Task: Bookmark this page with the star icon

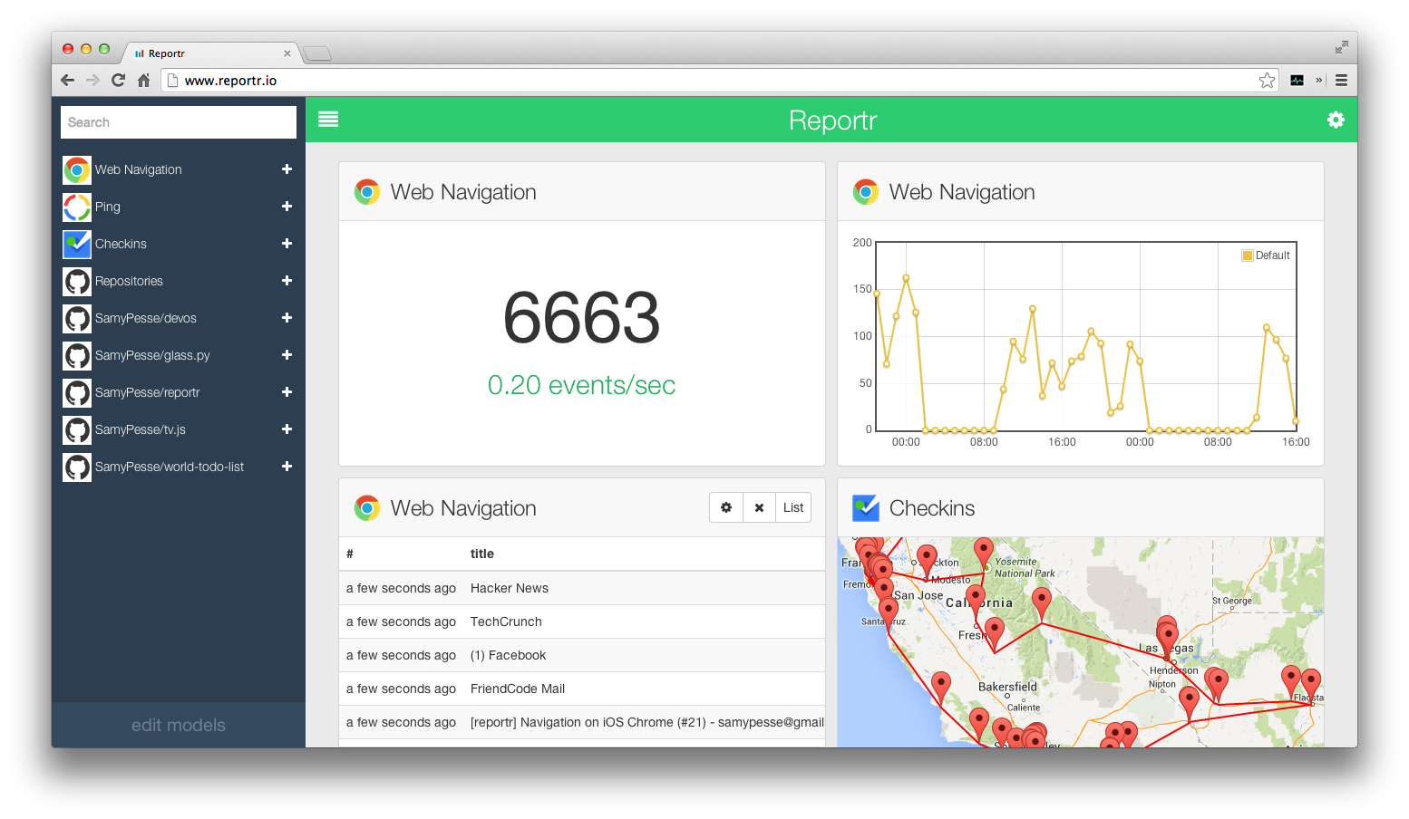Action: [1267, 81]
